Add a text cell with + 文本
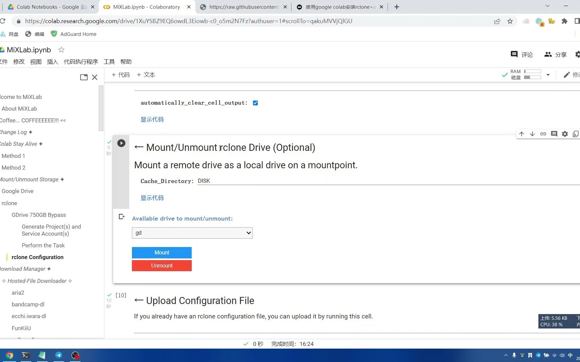Viewport: 580px width, 362px height. [x=146, y=75]
